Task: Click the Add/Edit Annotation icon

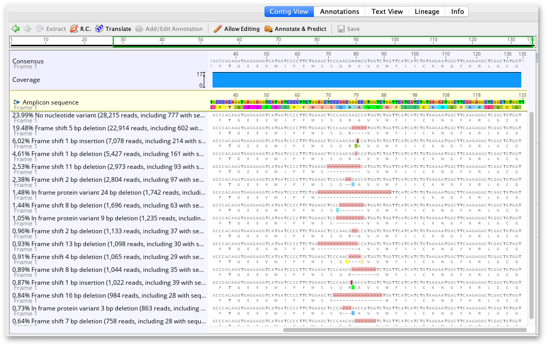Action: (139, 29)
